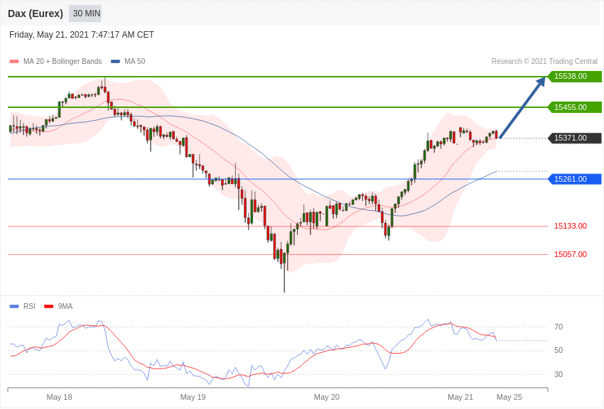604x409 pixels.
Task: Click the MA 20 + Bollinger Bands legend label
Action: click(63, 61)
